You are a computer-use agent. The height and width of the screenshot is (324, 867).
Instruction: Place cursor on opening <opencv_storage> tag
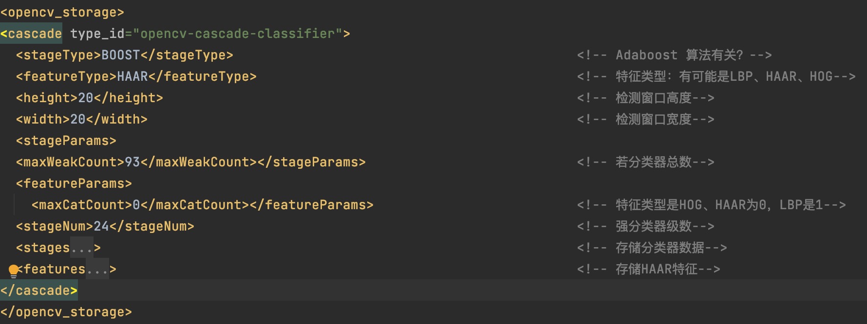click(62, 13)
